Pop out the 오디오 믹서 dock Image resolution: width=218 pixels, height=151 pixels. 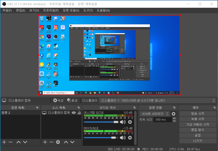[x=134, y=108]
